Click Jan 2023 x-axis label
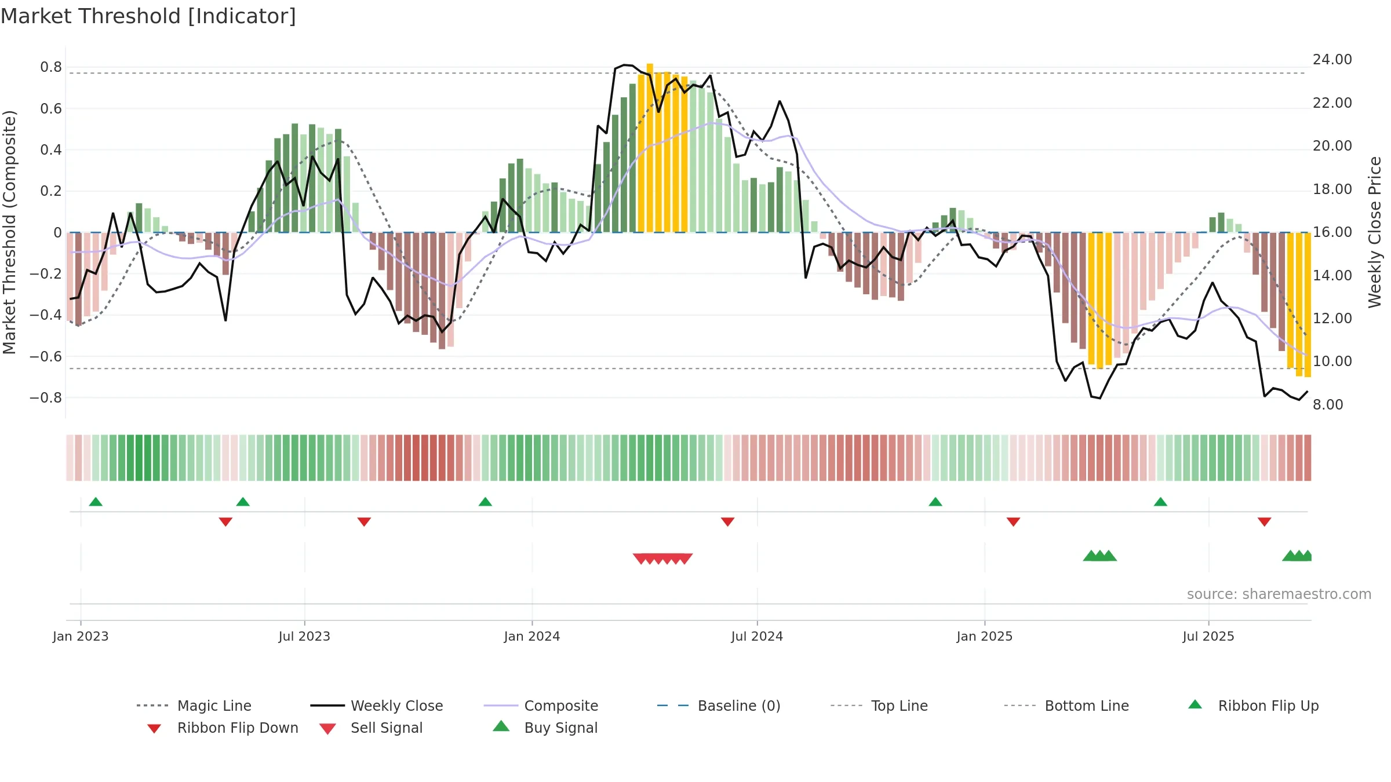The width and height of the screenshot is (1391, 782). tap(81, 636)
